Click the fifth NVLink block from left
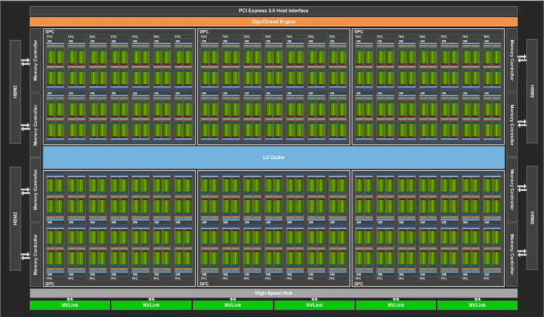This screenshot has width=544, height=317. pos(396,305)
